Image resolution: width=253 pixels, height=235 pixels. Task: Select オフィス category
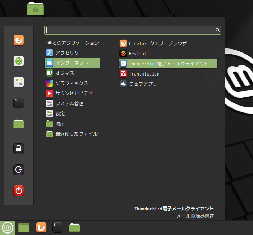(72, 73)
